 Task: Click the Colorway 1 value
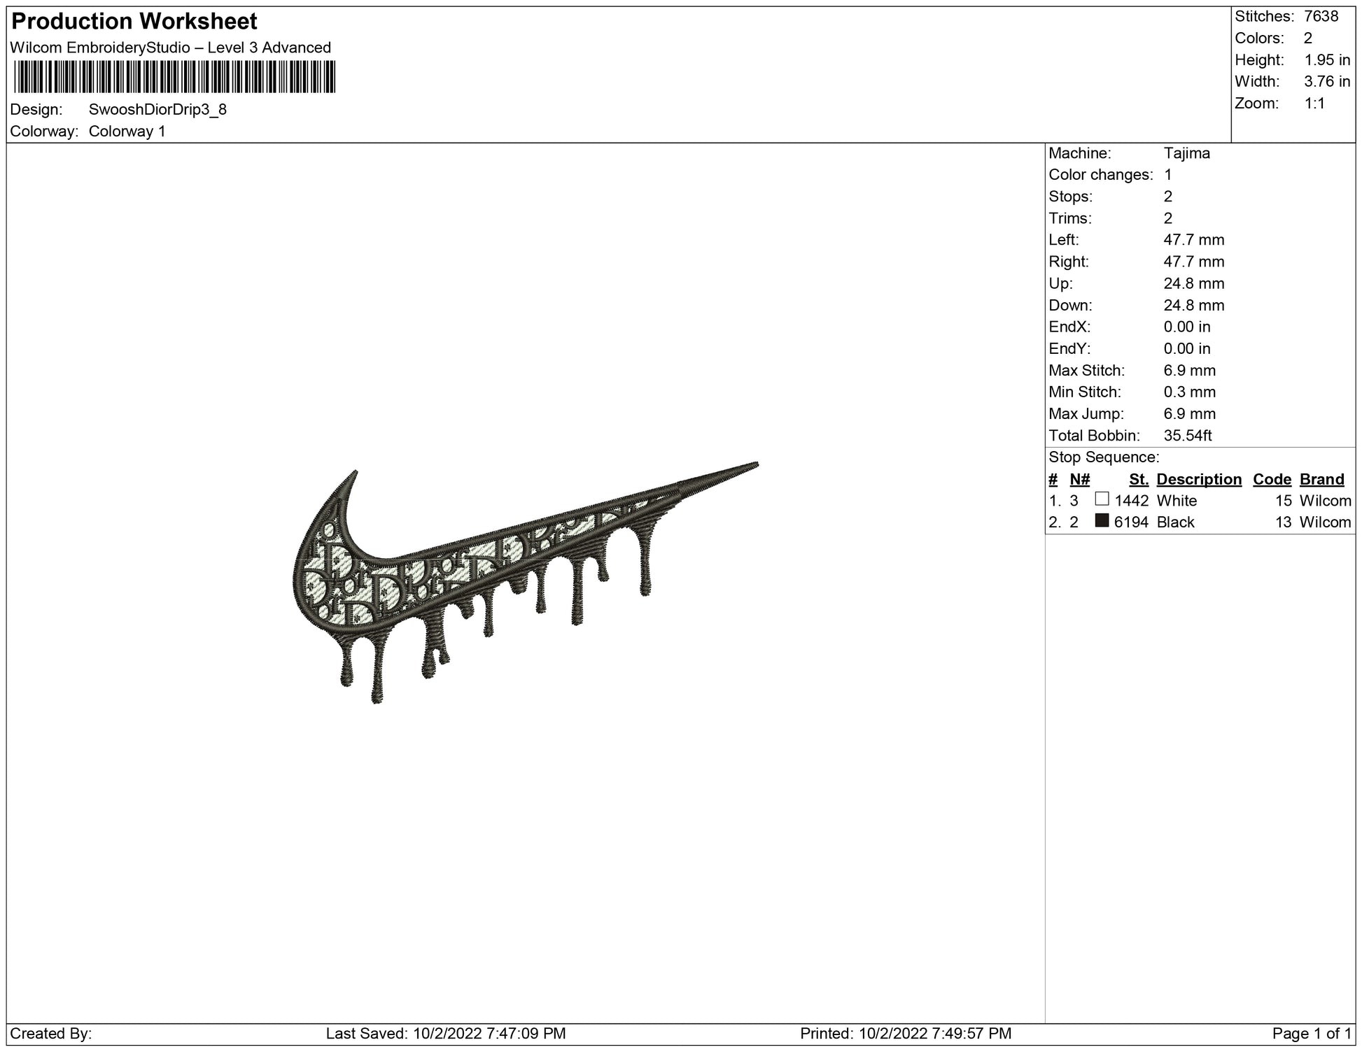point(127,131)
